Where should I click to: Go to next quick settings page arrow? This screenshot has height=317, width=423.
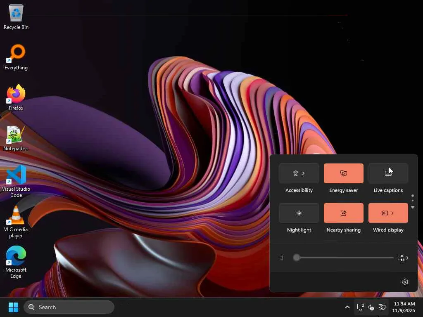pos(413,207)
